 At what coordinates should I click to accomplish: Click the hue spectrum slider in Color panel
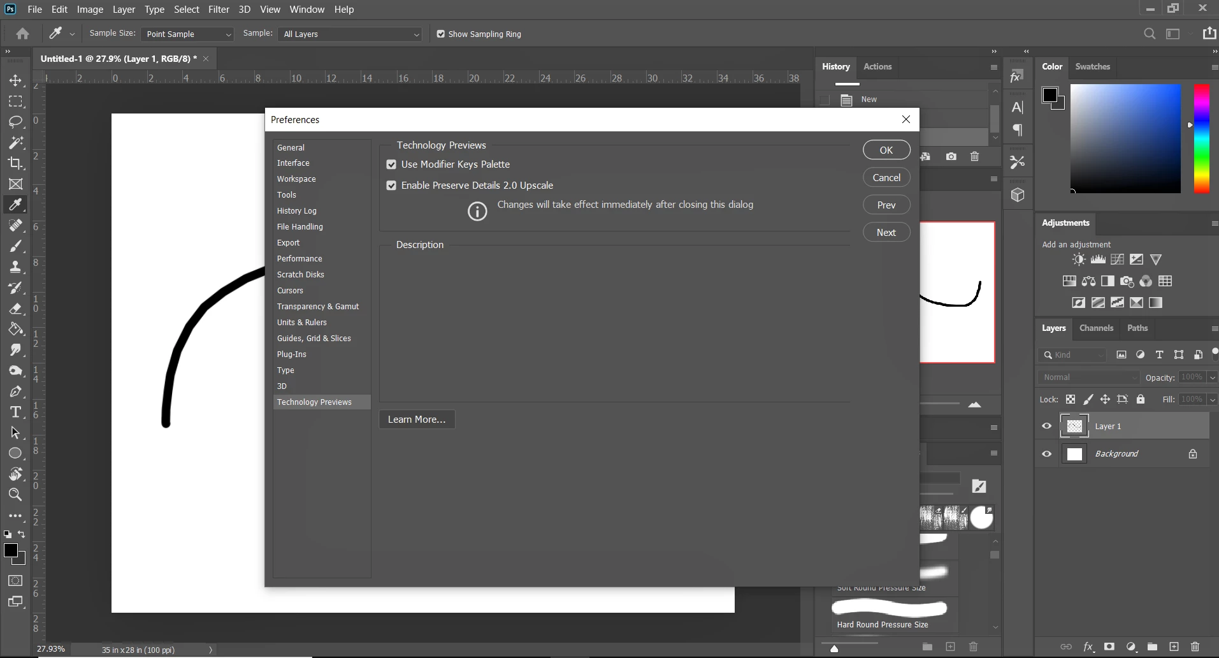[x=1201, y=138]
